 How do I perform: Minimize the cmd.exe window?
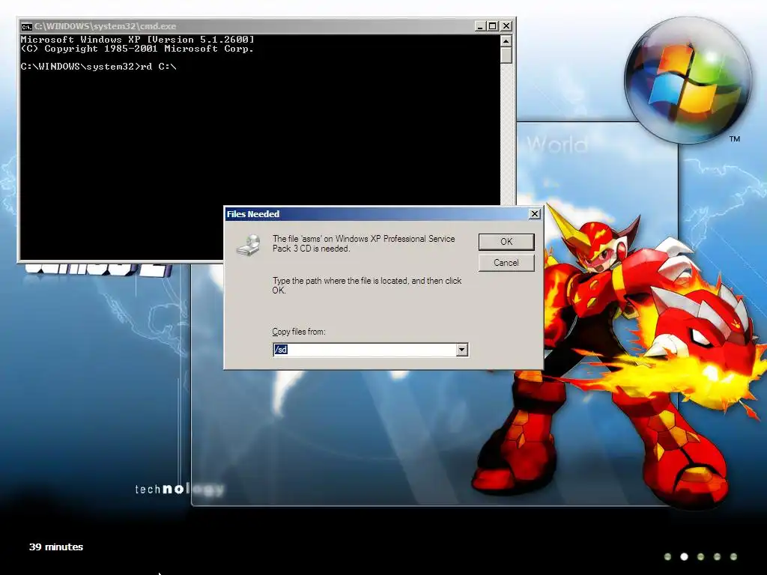pyautogui.click(x=480, y=26)
